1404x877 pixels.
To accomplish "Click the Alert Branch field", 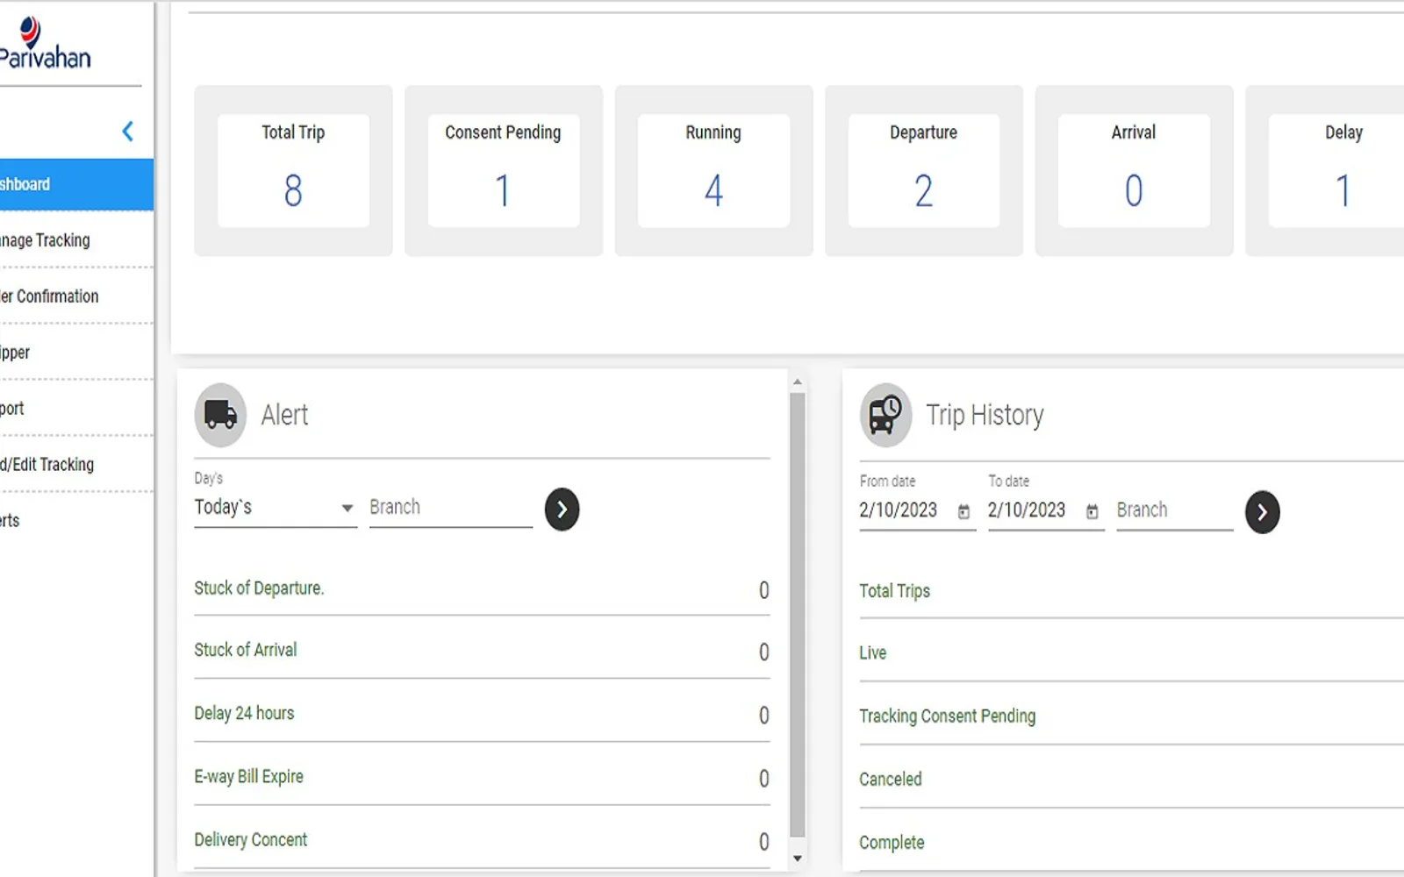I will [x=451, y=508].
